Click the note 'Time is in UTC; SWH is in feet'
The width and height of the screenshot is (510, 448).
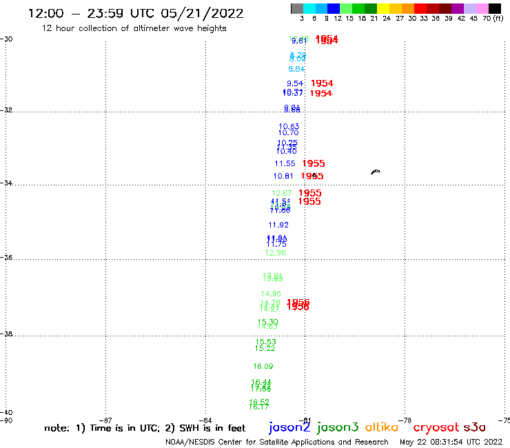point(145,428)
